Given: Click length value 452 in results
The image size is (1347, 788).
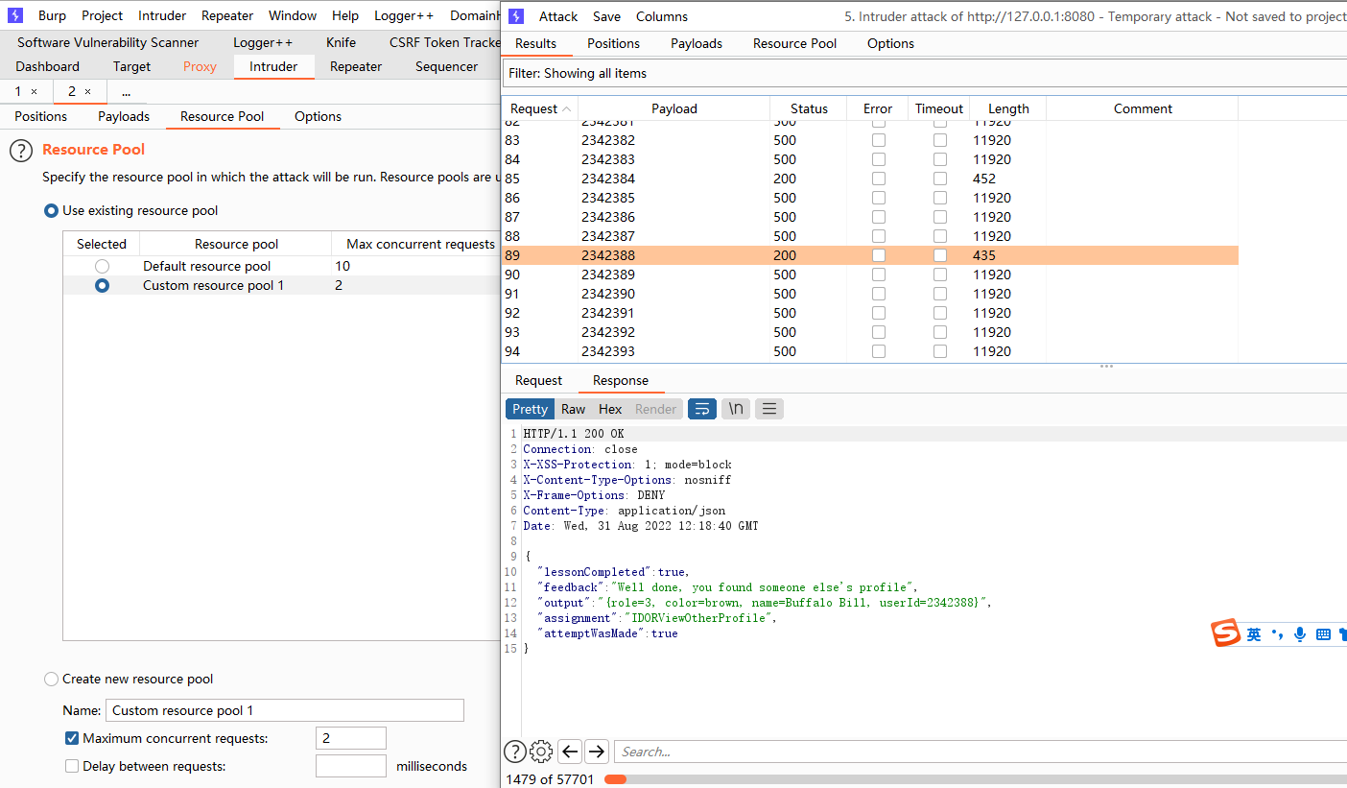Looking at the screenshot, I should (984, 179).
